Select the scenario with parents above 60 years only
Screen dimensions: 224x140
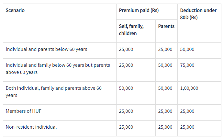(58, 69)
